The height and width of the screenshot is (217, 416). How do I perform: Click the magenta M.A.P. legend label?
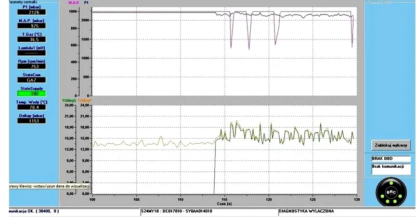(74, 3)
